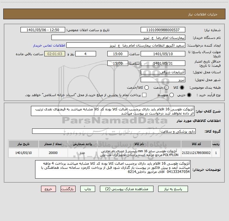Viewport: 229px width, 221px height.
Task: Click the delivery province field آذربایجان شرقی
Action: point(163,72)
